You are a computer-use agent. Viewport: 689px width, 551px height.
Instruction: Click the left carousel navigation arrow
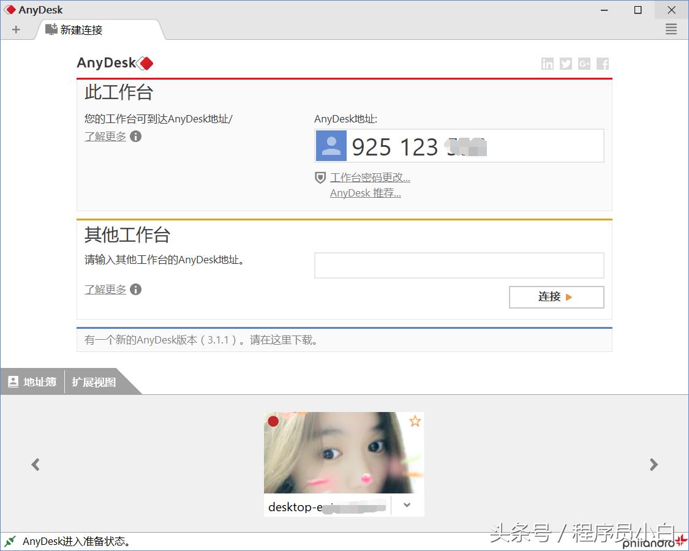pyautogui.click(x=35, y=464)
